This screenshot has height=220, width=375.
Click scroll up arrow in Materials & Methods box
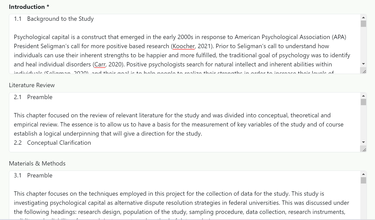[x=363, y=174]
